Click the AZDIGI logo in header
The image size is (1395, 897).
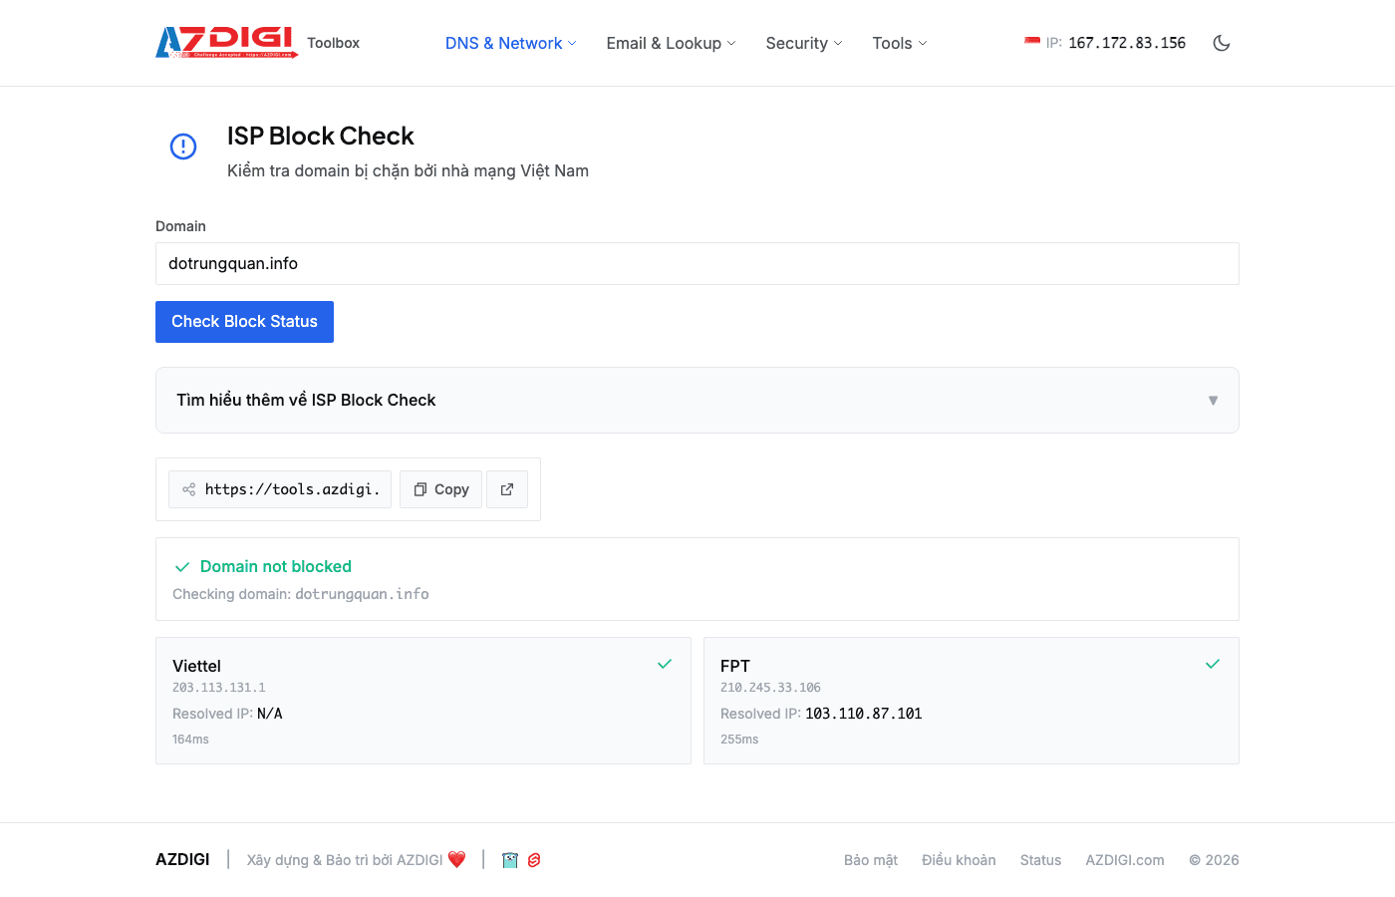(226, 42)
